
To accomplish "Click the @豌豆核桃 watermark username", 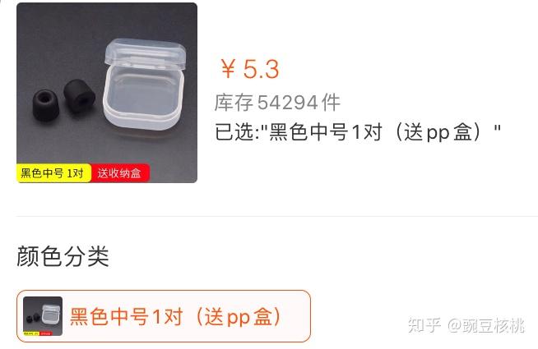I will [x=485, y=325].
